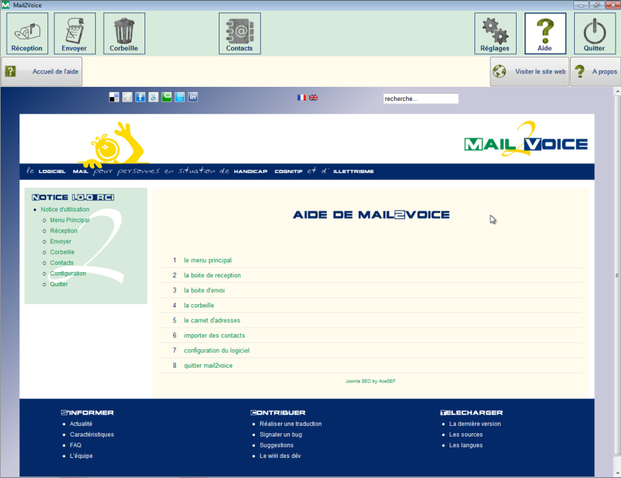Viewport: 621px width, 478px height.
Task: Open Réglages gears toolbar button
Action: (495, 33)
